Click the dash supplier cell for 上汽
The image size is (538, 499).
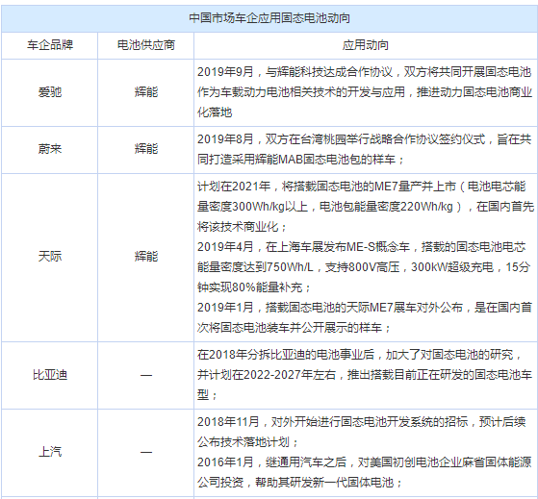(x=146, y=453)
